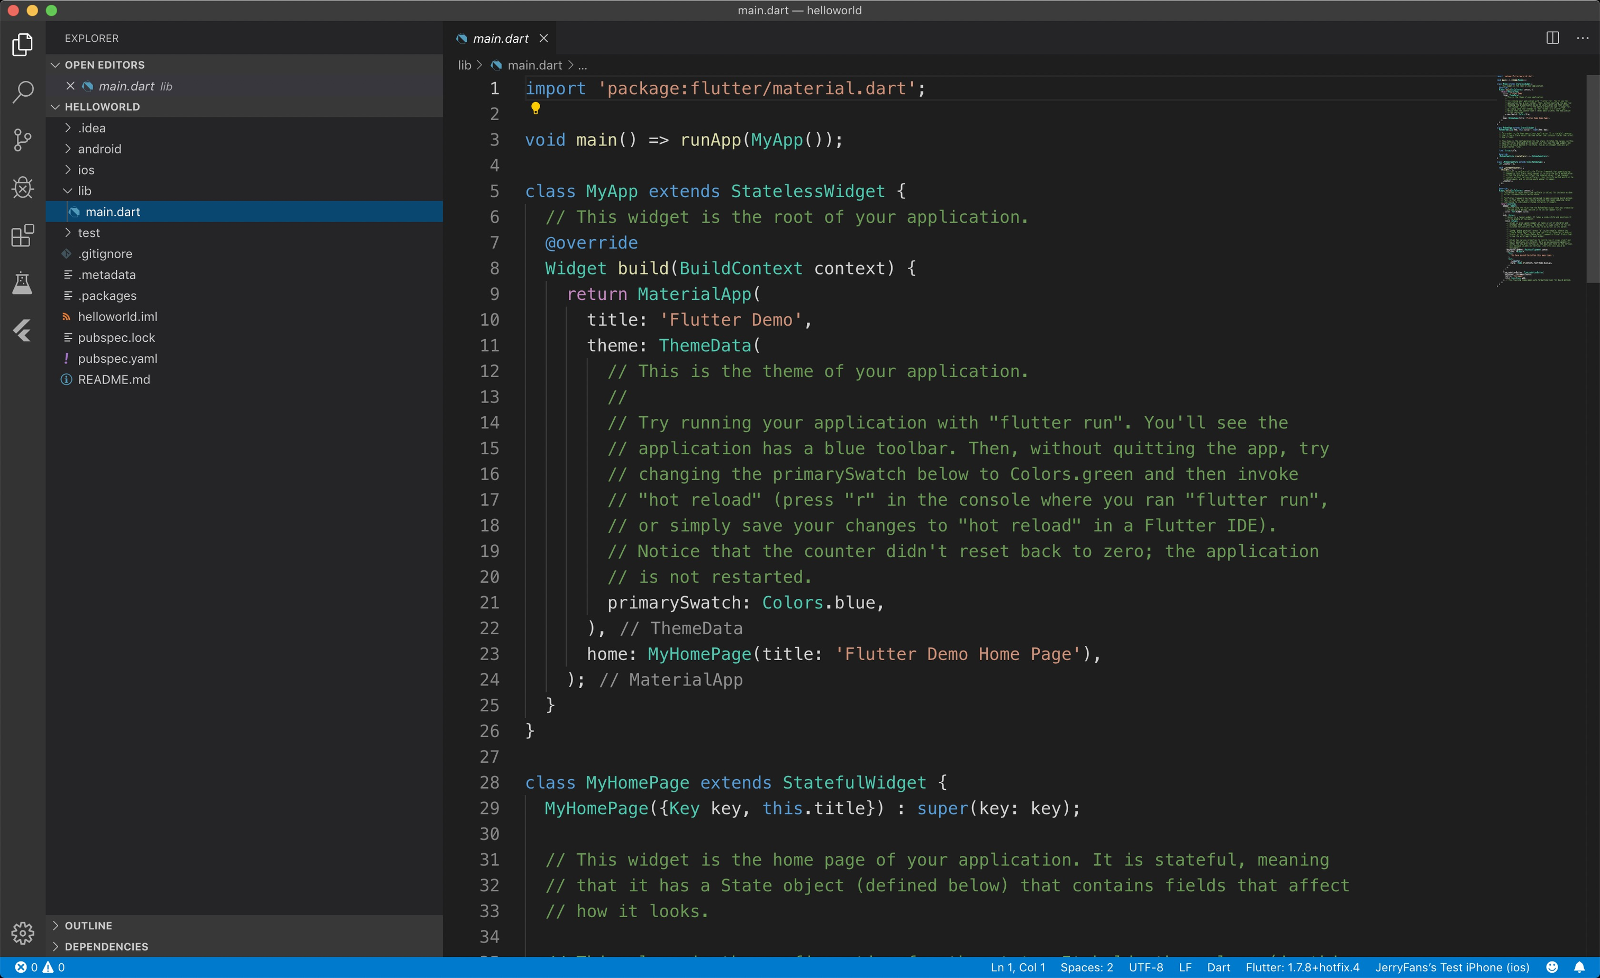Open the Extensions view
1600x978 pixels.
point(23,235)
